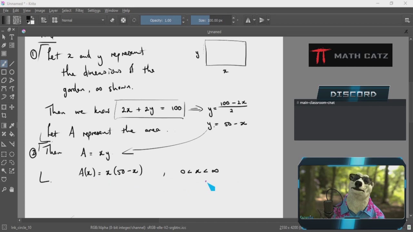Select the Freehand Brush tool
Viewport: 413px width, 232px height.
click(4, 63)
